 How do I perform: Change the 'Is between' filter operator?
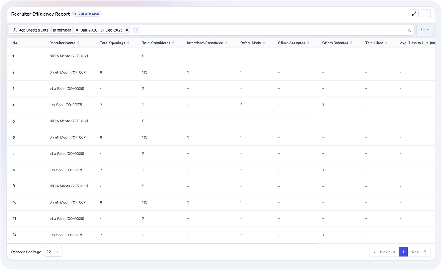(62, 30)
